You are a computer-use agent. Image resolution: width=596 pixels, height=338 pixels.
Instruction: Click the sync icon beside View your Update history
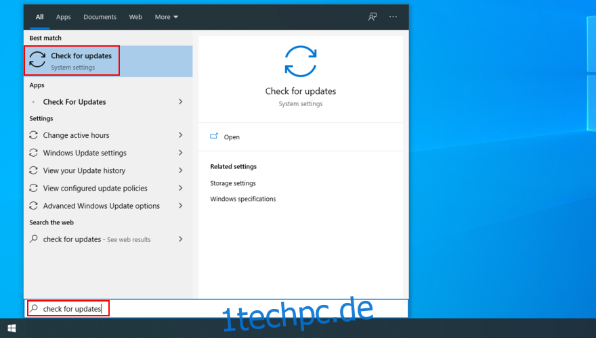33,170
